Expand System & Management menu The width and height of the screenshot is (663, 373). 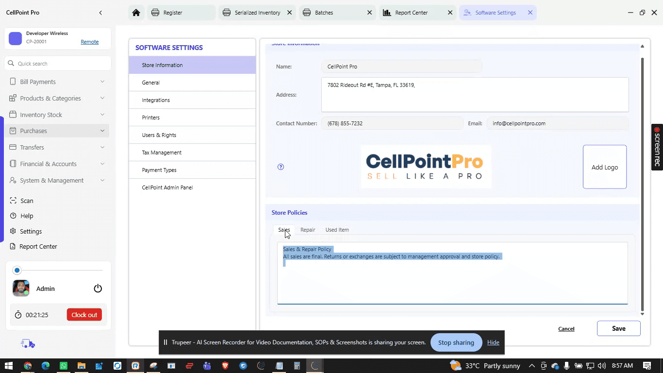[x=57, y=180]
